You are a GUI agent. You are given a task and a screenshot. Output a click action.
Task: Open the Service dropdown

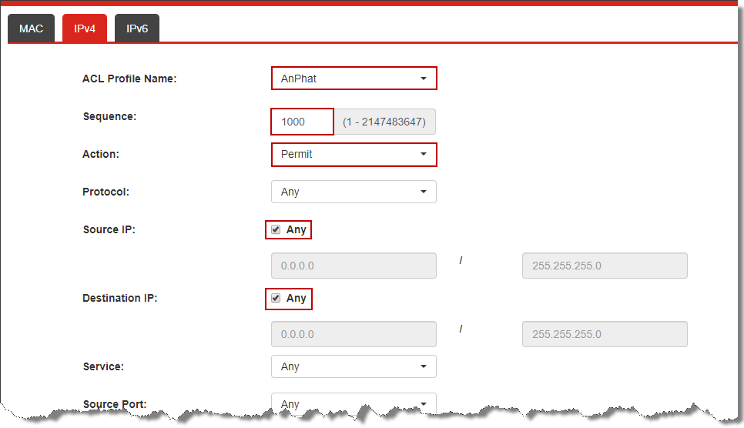(354, 366)
